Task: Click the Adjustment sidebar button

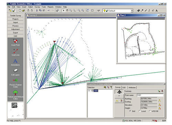Action: pos(15,29)
